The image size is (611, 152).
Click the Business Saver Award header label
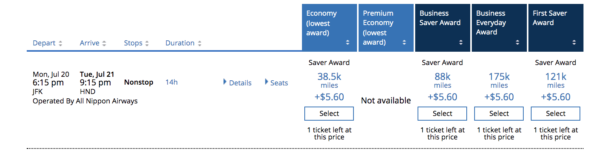coord(440,18)
